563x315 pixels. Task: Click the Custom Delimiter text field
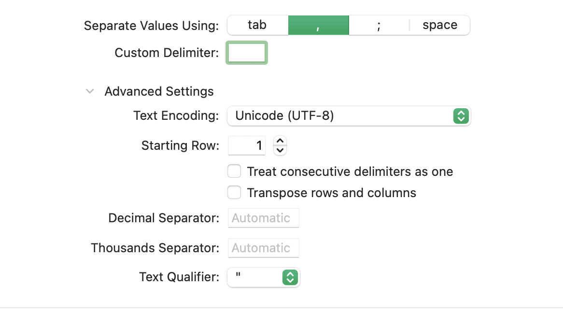pos(247,53)
